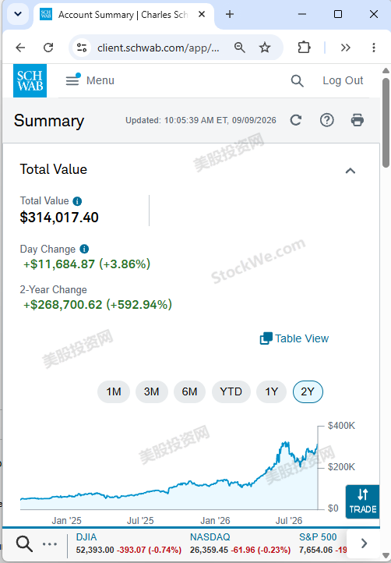Bookmark this page with the star
This screenshot has height=563, width=391.
click(x=265, y=48)
